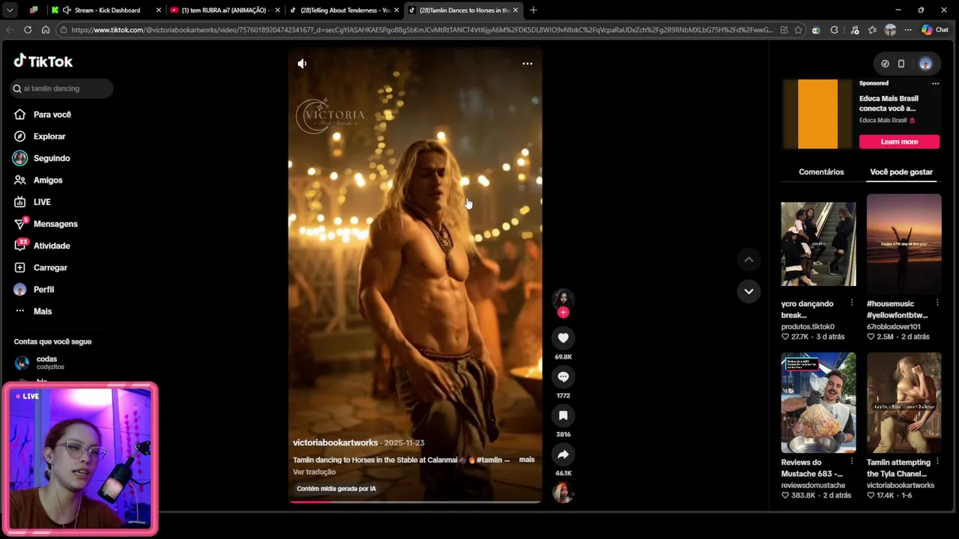The height and width of the screenshot is (539, 959).
Task: Click the #tamlin hashtag in caption
Action: click(x=489, y=460)
